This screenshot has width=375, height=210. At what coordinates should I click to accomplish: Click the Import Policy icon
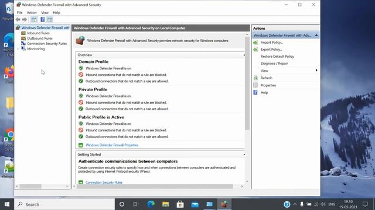click(x=255, y=43)
